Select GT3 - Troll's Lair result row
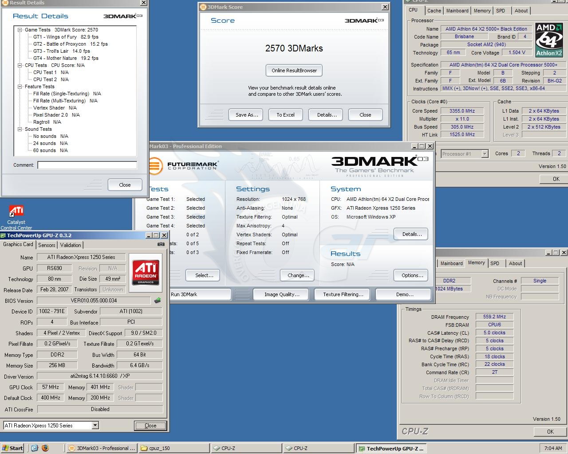Image resolution: width=568 pixels, height=454 pixels. [61, 51]
